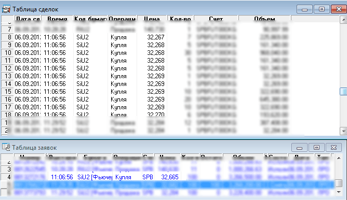This screenshot has height=200, width=347.
Task: Close the Таблица заявок window
Action: coord(333,147)
